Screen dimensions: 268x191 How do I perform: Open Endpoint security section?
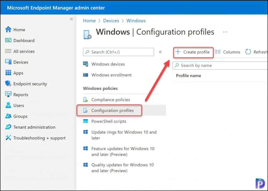tap(30, 84)
